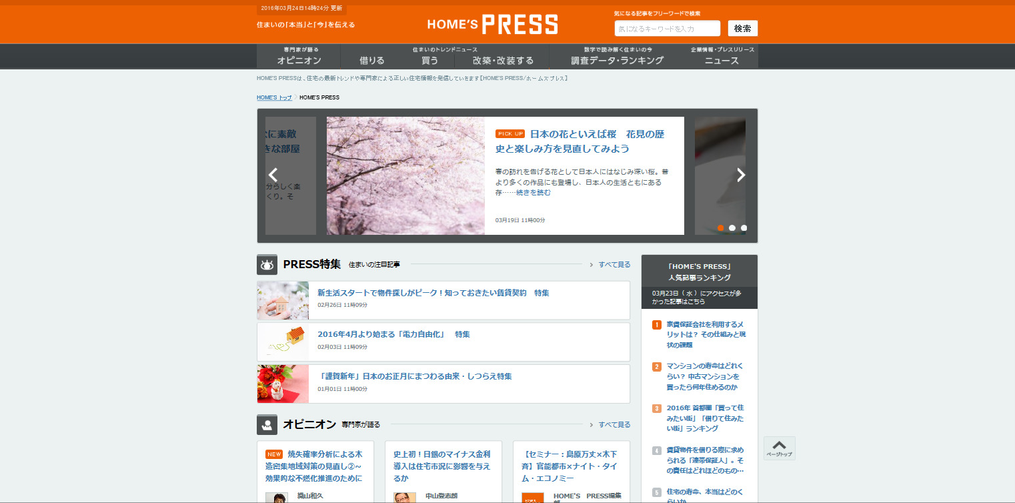Open 焼失確率分析 opinion article
1015x503 pixels.
click(x=314, y=466)
